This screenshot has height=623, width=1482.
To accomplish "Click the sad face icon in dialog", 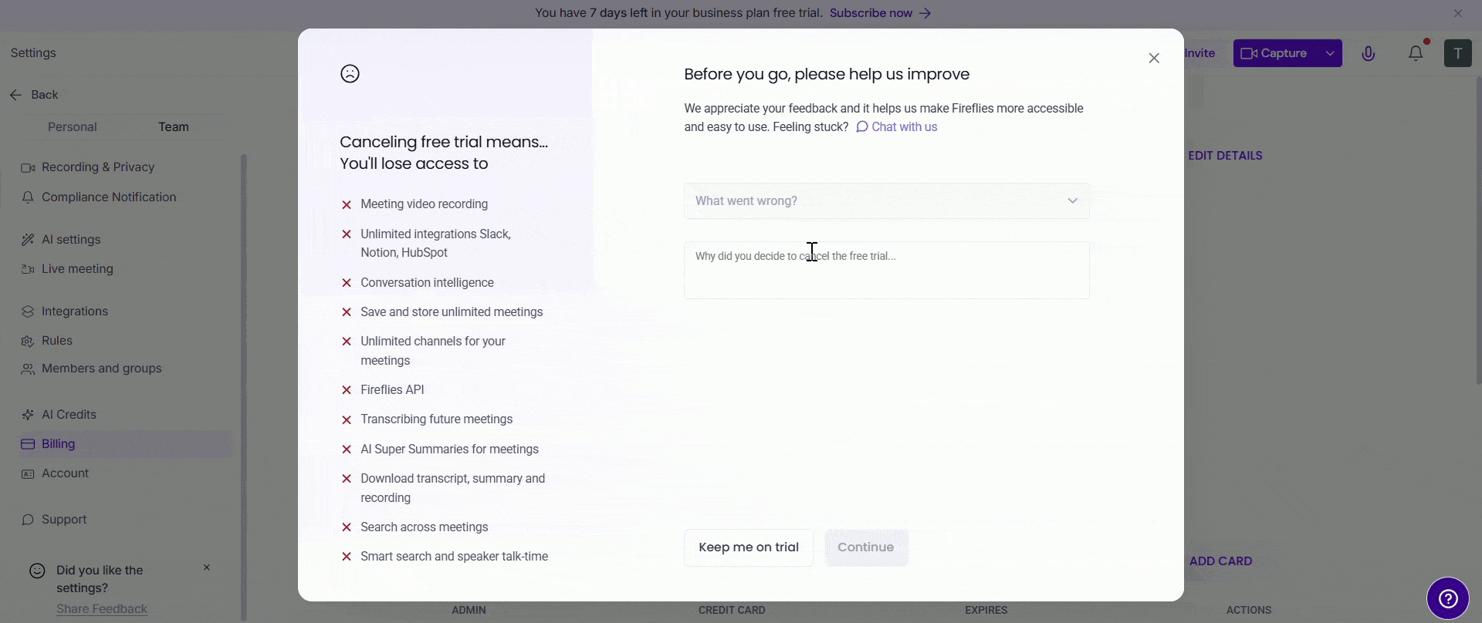I will pos(350,74).
